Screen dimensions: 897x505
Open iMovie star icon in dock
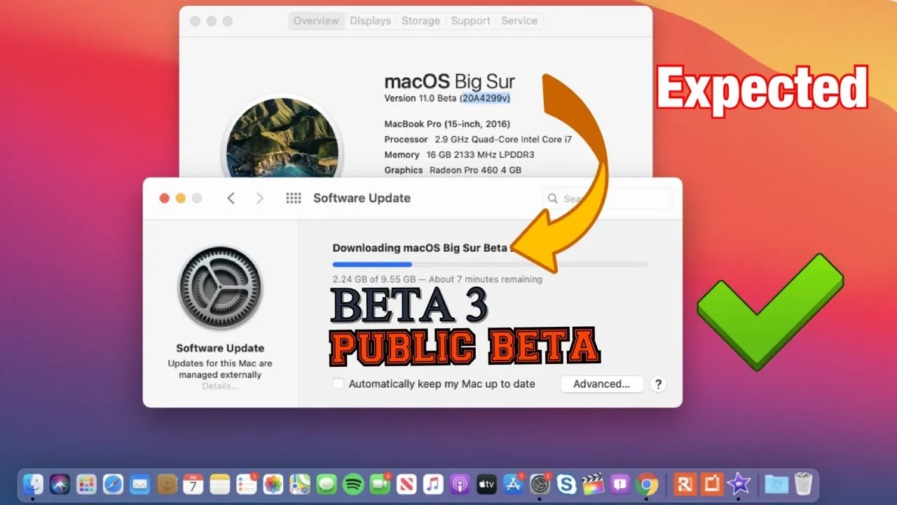pos(739,484)
